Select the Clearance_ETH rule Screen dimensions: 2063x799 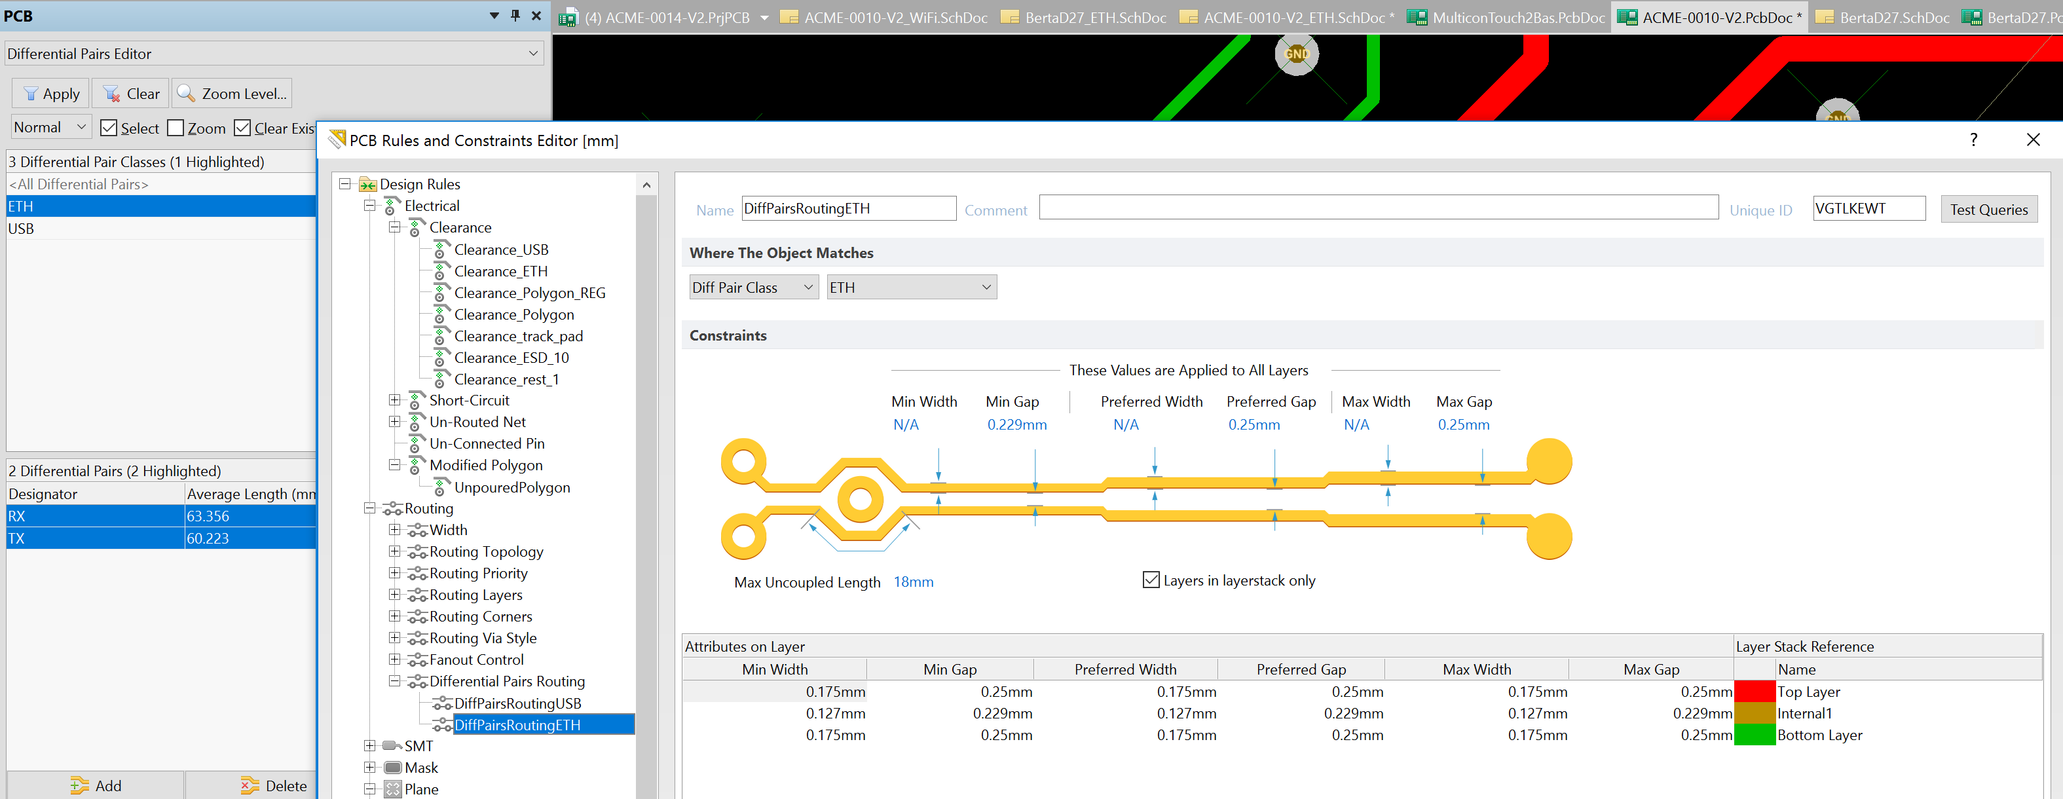[x=500, y=271]
